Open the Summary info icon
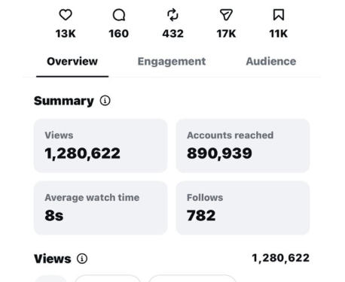345x282 pixels. click(105, 101)
